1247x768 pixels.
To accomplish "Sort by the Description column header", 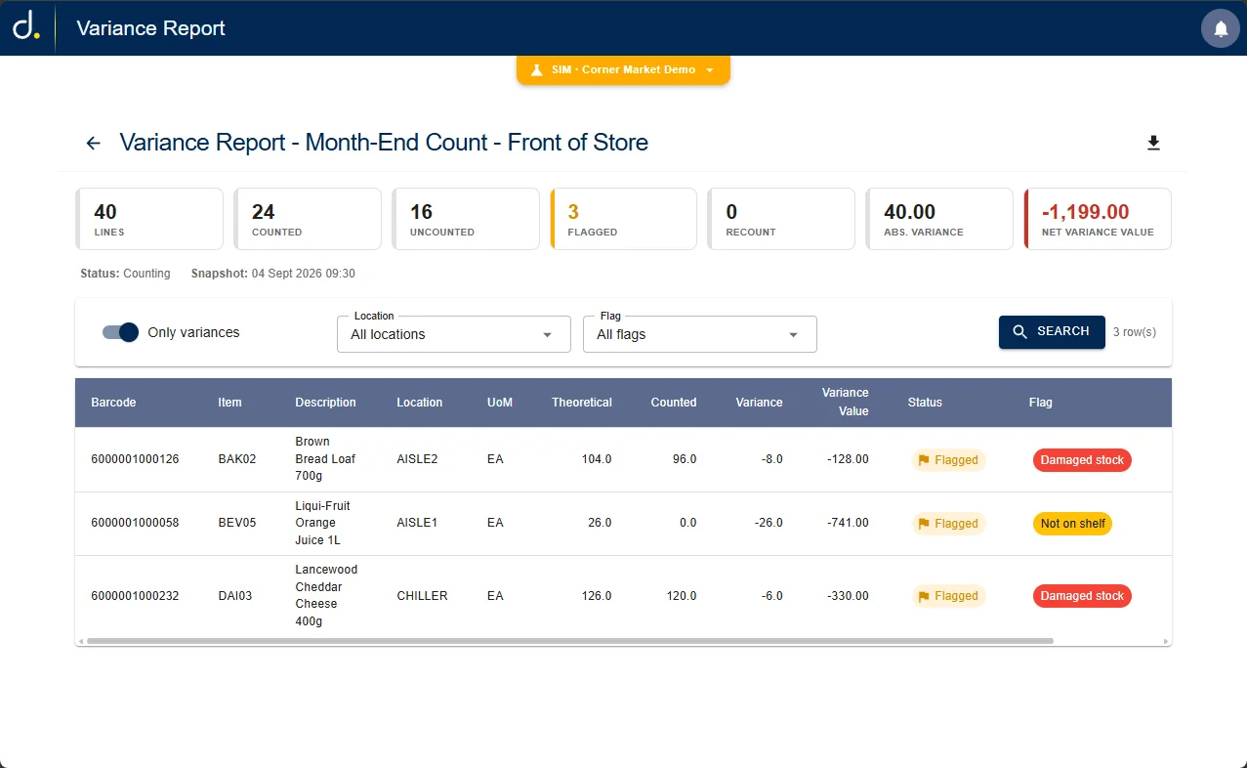I will (x=325, y=403).
